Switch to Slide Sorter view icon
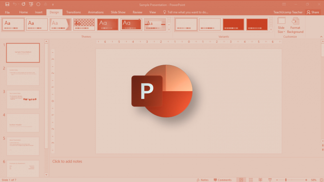Screen dimensions: 324x182 251,180
